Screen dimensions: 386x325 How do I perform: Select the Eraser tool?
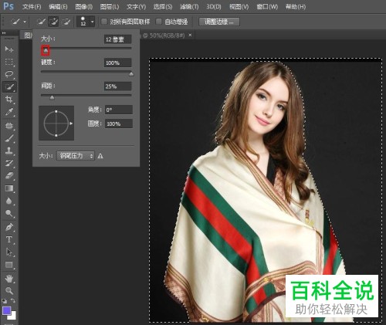coord(9,175)
